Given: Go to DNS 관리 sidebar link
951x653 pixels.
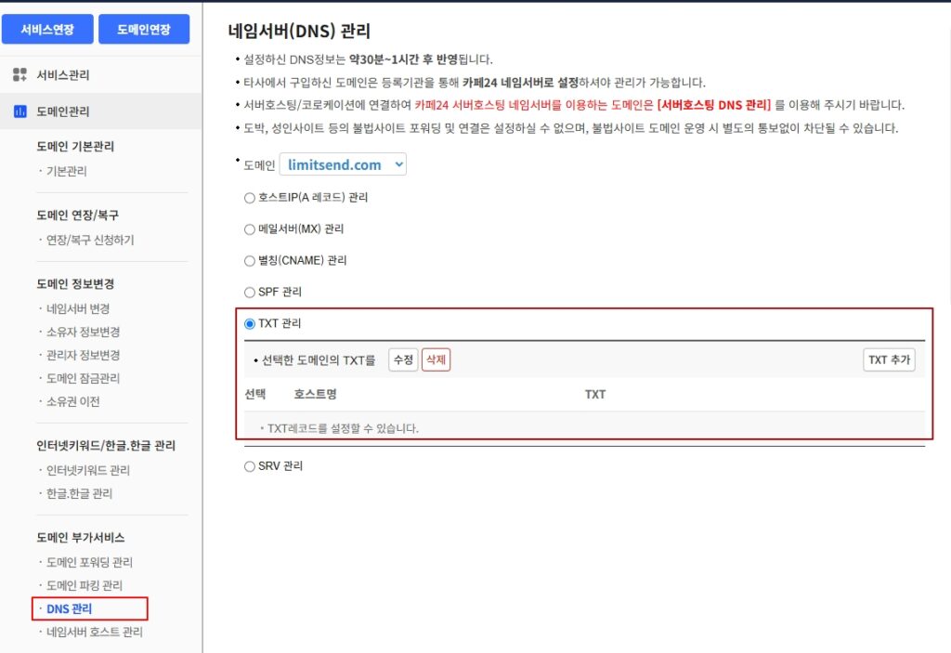Looking at the screenshot, I should tap(70, 609).
